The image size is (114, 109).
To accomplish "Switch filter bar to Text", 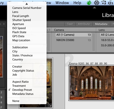I will click(x=70, y=24).
